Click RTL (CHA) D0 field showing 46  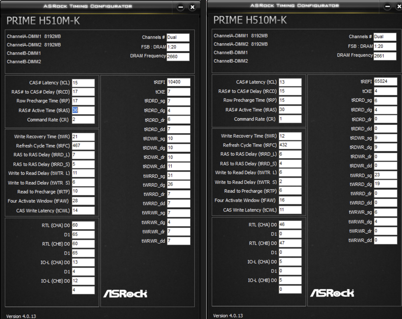tap(290, 225)
